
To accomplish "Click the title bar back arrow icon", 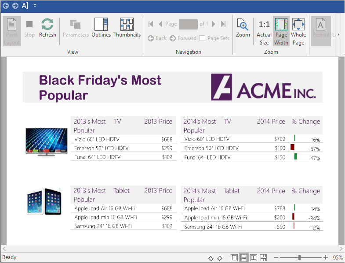I will [x=6, y=6].
